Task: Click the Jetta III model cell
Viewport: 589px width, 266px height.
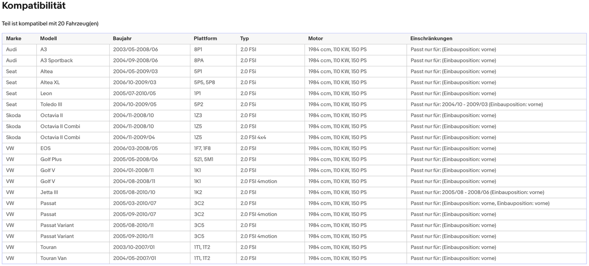Action: [49, 193]
